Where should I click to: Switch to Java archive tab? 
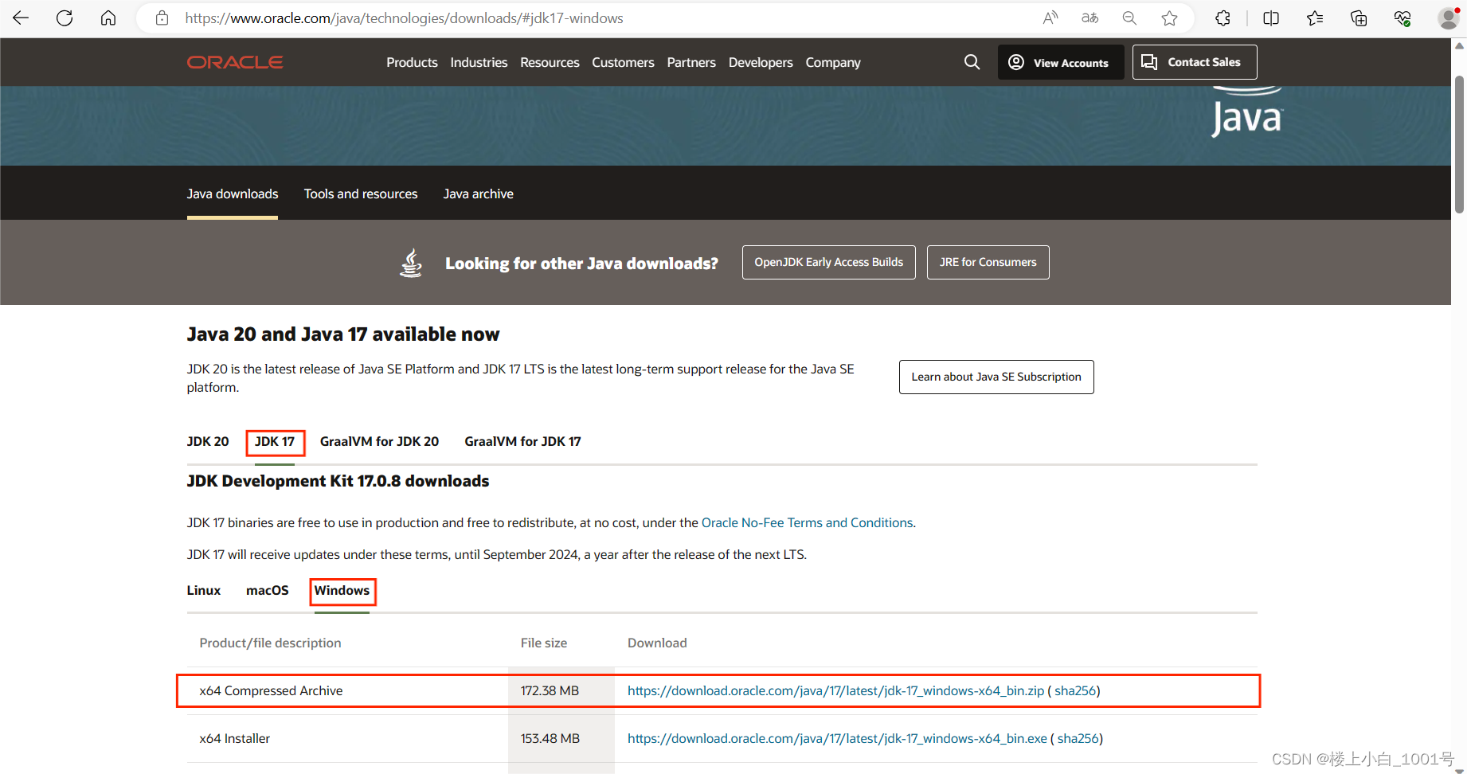coord(479,193)
